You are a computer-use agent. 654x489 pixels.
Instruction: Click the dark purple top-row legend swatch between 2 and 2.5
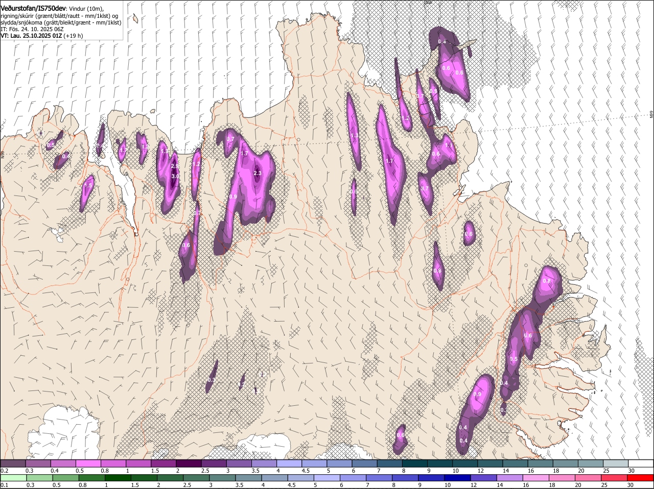point(189,463)
